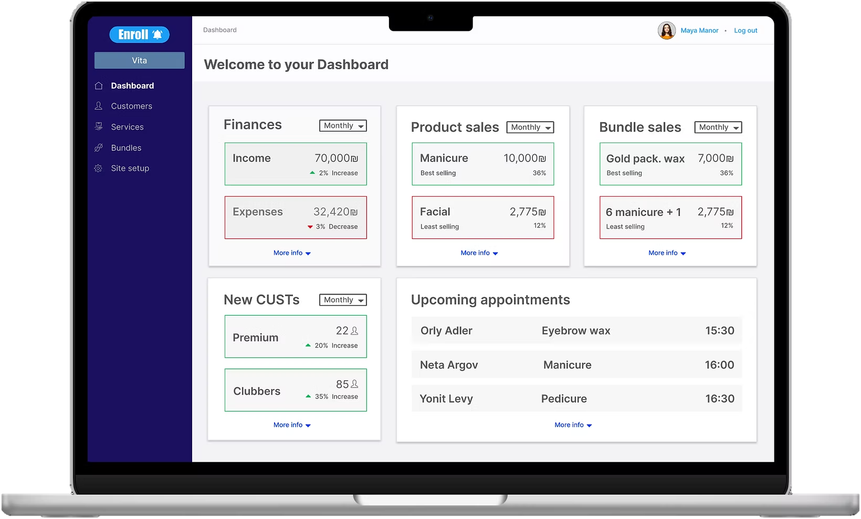Click the Log out link
The width and height of the screenshot is (861, 519).
coord(745,30)
